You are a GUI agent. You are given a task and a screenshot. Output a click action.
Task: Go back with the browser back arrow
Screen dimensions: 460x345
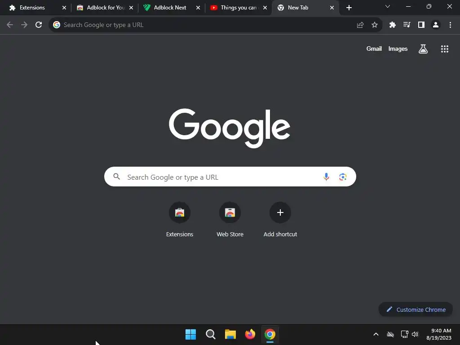click(10, 25)
